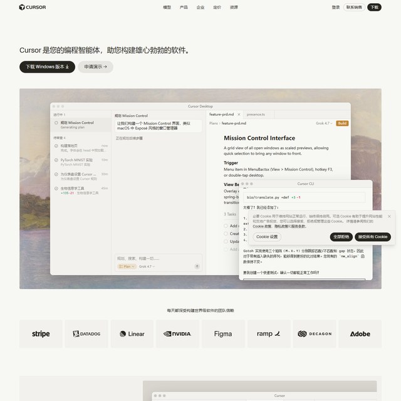
Task: Open Grok 4.7 dropdown near Build
Action: [x=324, y=123]
